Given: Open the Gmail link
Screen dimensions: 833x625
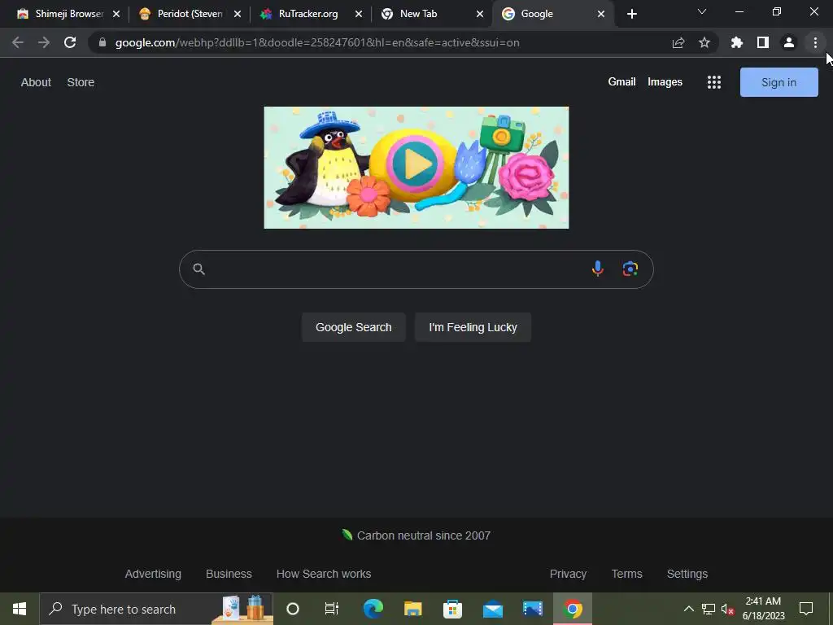Looking at the screenshot, I should [x=621, y=82].
